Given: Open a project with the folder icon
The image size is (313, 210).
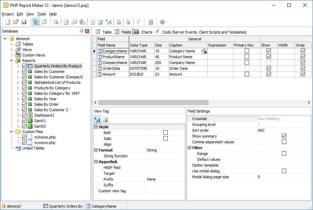Looking at the screenshot, I should 16,22.
